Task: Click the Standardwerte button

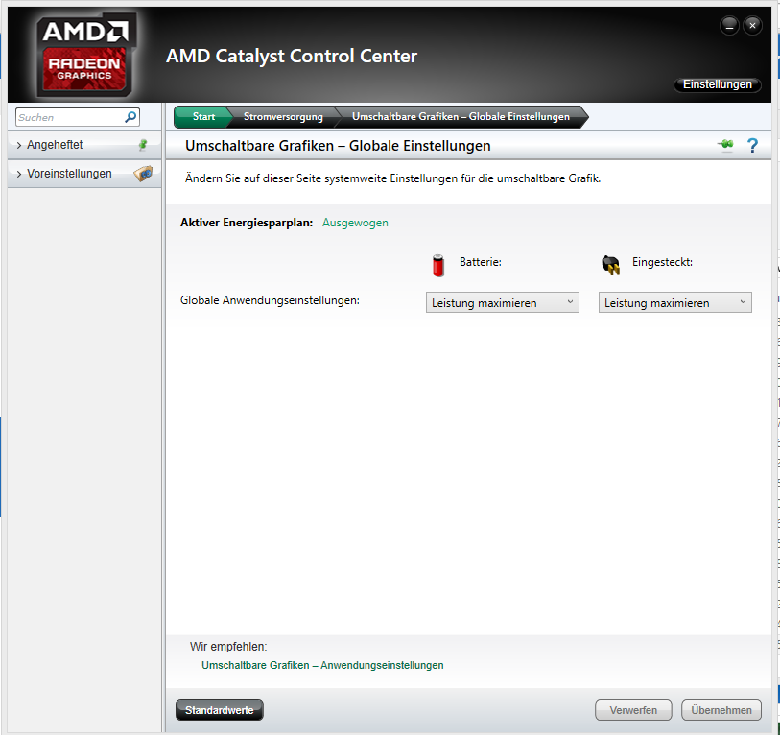Action: click(220, 710)
